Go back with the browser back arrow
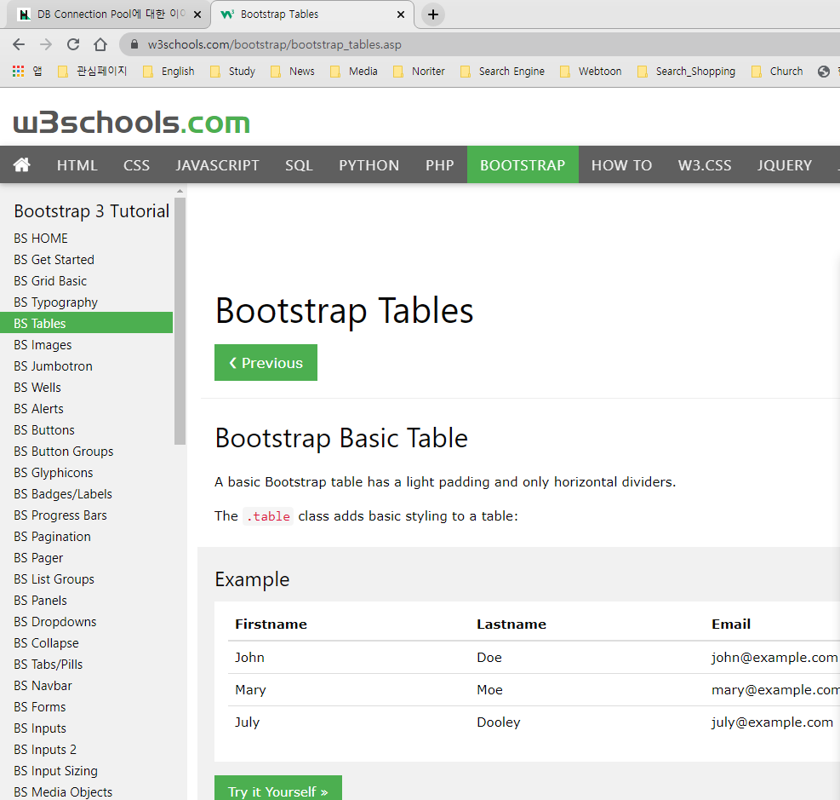The image size is (840, 800). click(19, 44)
